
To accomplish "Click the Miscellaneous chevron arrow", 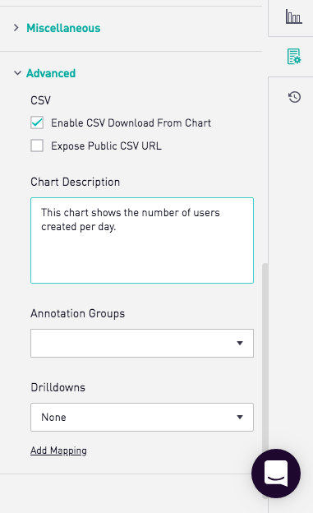I will click(x=16, y=28).
